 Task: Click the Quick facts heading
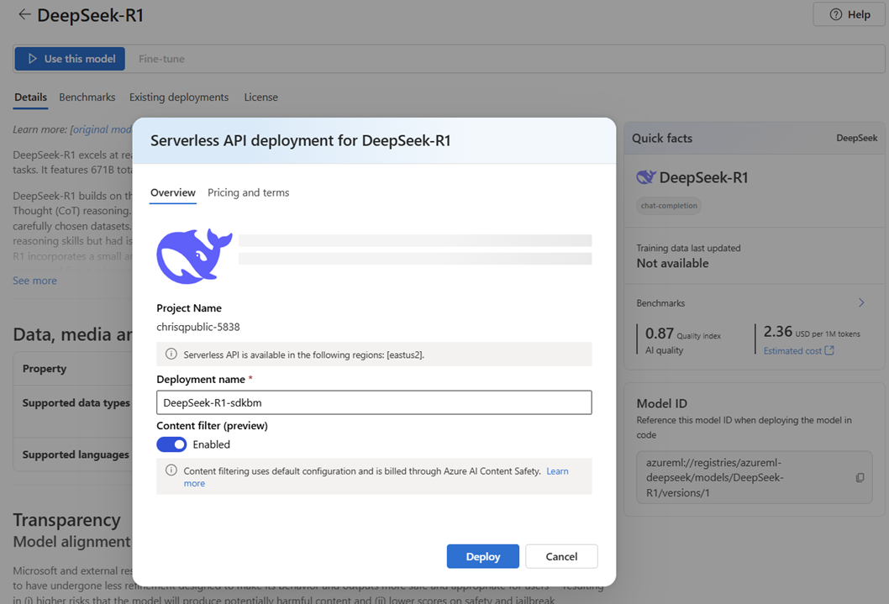pos(662,139)
